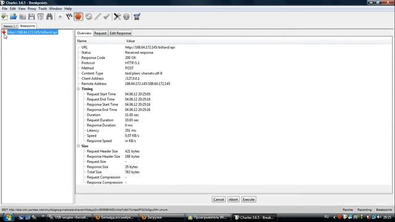Toggle the Throttling icon in toolbar
Image resolution: width=395 pixels, height=222 pixels.
[x=69, y=17]
